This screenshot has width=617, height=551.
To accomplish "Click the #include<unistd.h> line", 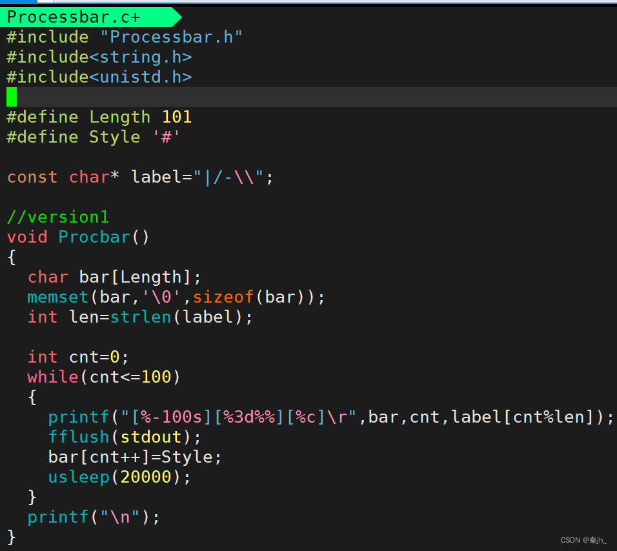I will [x=99, y=77].
